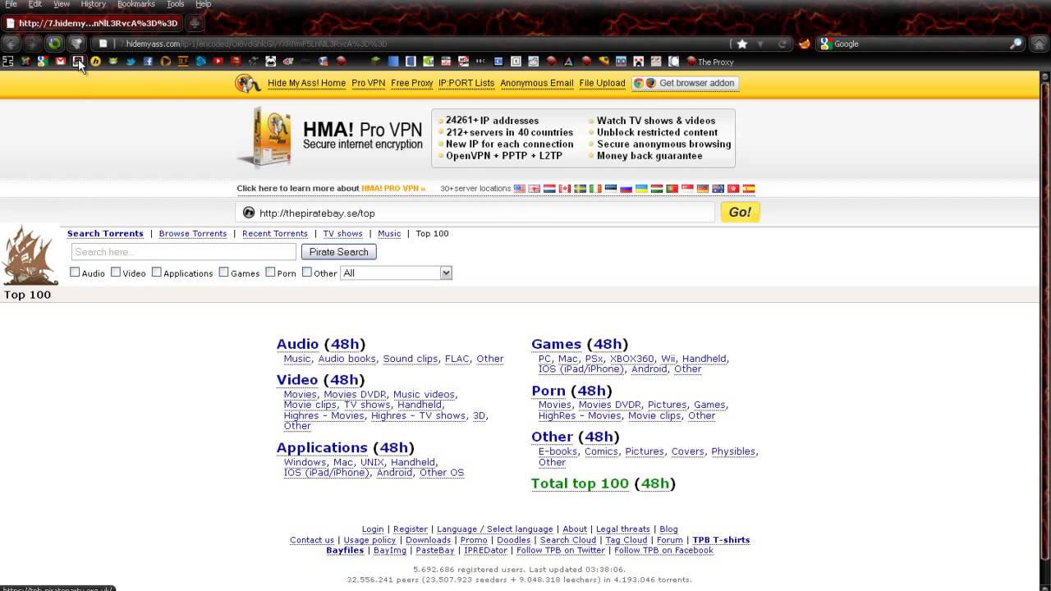This screenshot has width=1051, height=591.
Task: Click the reload arrow inside the address bar
Action: click(x=782, y=44)
